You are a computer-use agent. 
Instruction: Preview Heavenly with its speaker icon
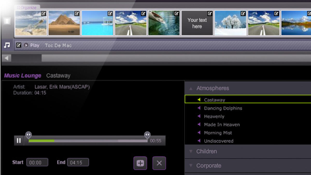pyautogui.click(x=199, y=116)
